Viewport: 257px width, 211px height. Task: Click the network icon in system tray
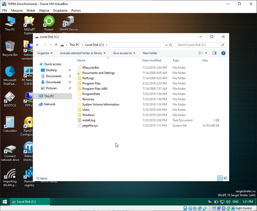click(222, 202)
